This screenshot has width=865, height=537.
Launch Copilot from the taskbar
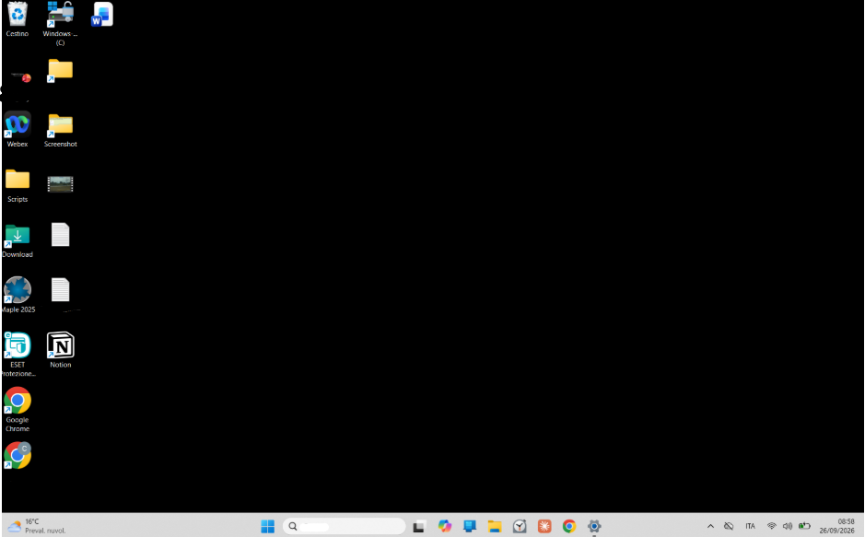click(x=445, y=526)
